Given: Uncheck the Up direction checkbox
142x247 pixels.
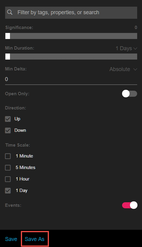Looking at the screenshot, I should (x=8, y=119).
